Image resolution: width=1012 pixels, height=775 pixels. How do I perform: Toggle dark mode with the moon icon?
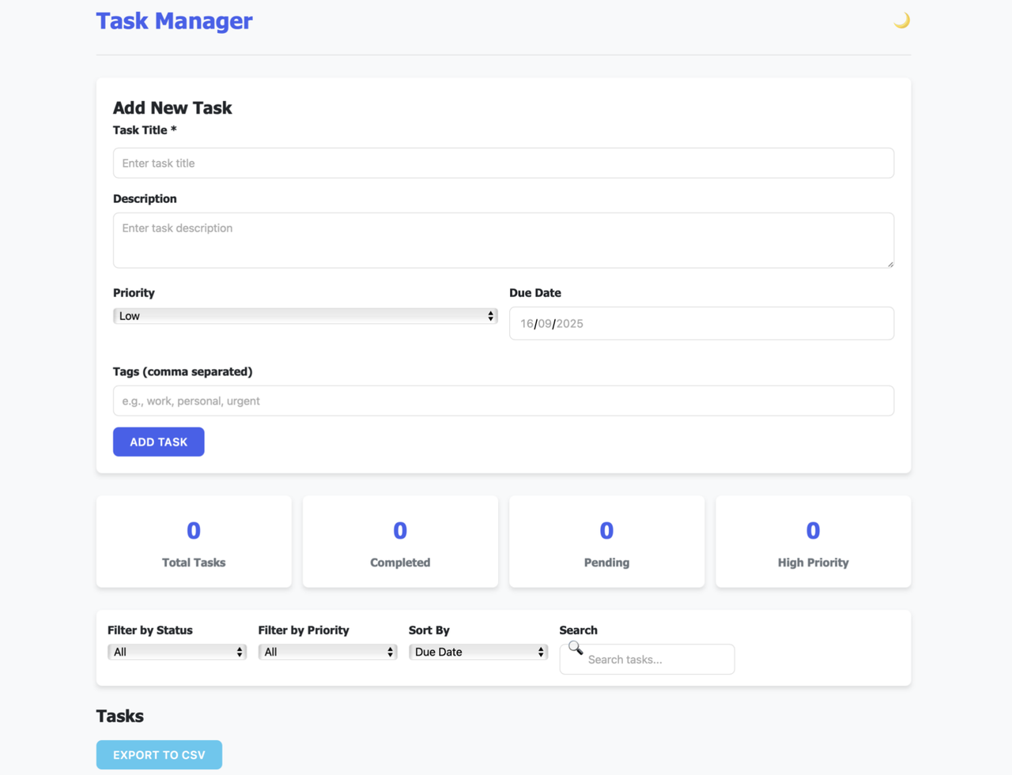[x=901, y=21]
